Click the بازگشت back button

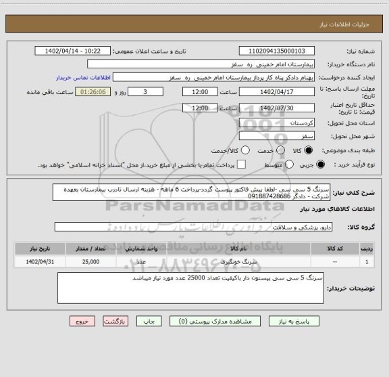(x=115, y=321)
